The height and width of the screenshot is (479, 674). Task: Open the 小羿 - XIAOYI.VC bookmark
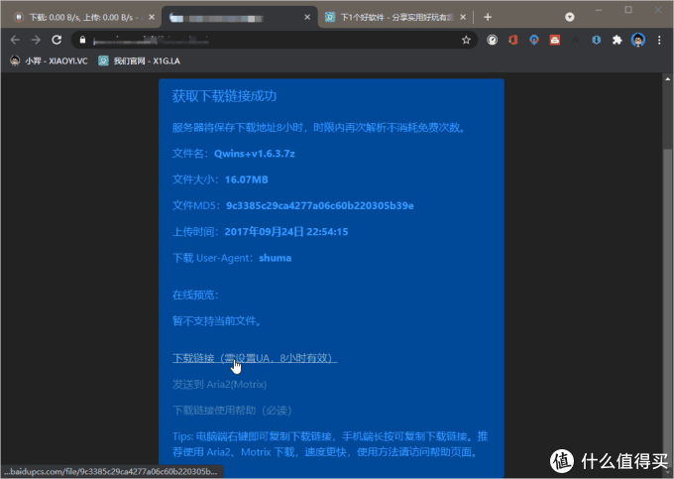[x=49, y=61]
